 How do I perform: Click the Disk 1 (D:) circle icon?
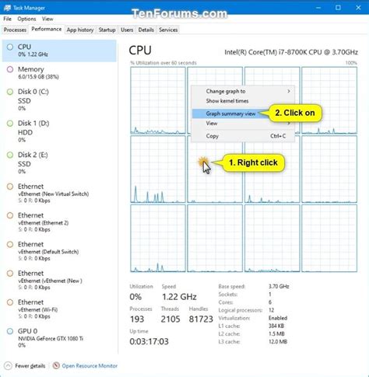(10, 124)
